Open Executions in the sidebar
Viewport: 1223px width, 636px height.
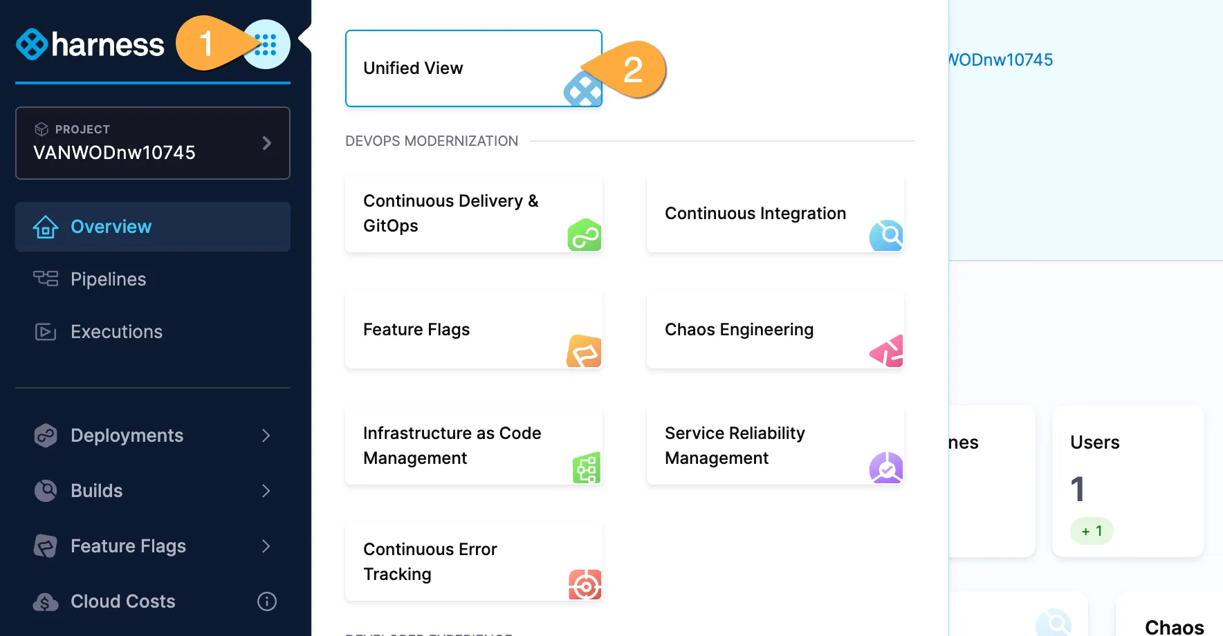116,332
